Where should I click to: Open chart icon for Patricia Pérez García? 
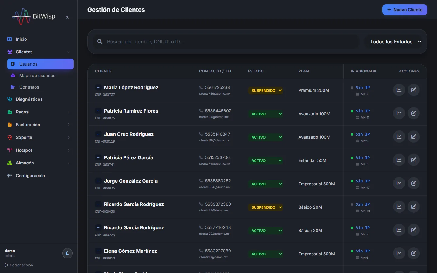[x=399, y=160]
